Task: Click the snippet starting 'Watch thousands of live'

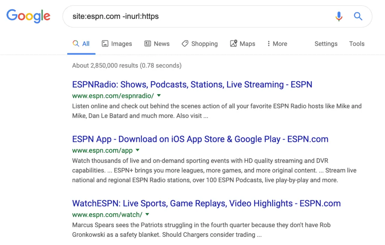Action: [x=214, y=170]
